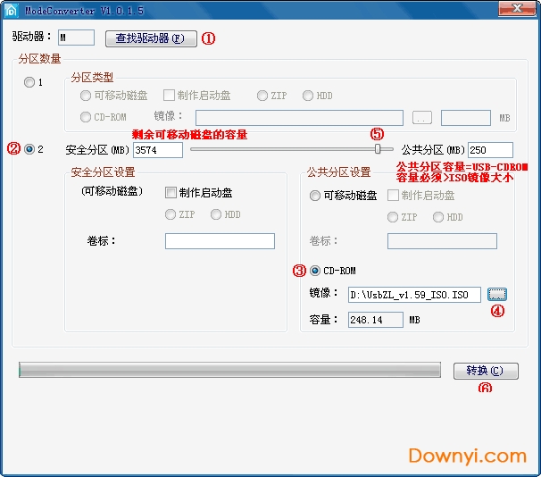Click the partition size slider thumb
The height and width of the screenshot is (477, 541).
pyautogui.click(x=378, y=149)
